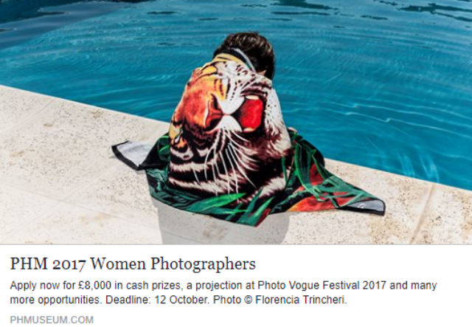Click the 'more opportunities' text in description

click(56, 300)
